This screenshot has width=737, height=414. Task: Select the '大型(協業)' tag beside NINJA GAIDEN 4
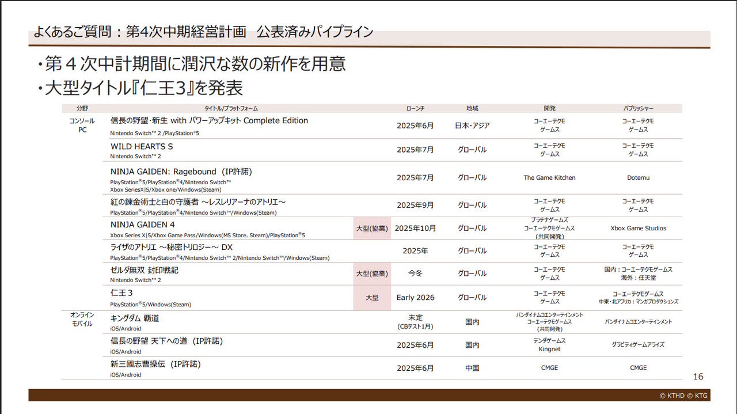[x=372, y=228]
